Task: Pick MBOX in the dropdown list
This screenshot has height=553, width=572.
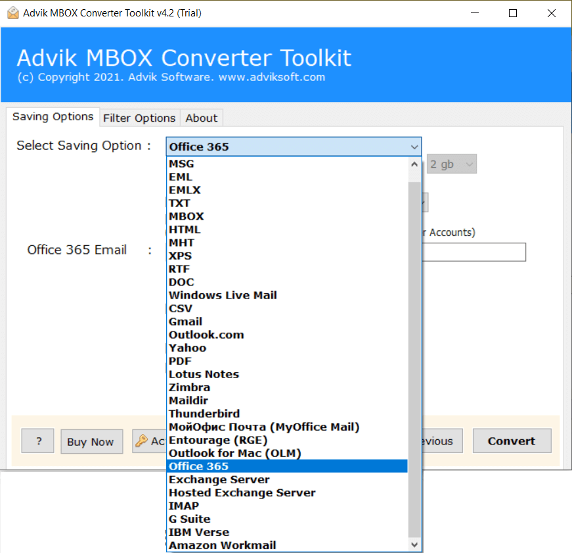Action: point(287,216)
